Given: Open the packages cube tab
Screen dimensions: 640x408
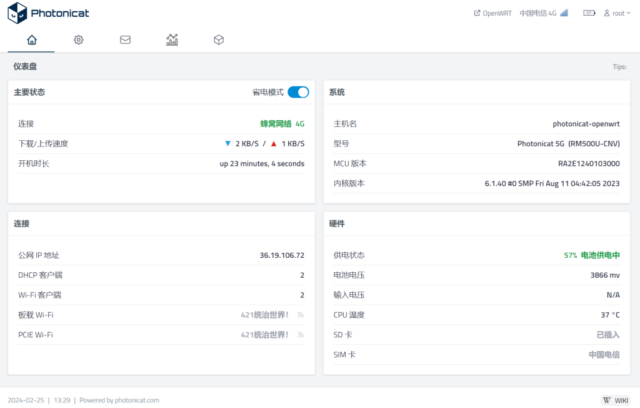Looking at the screenshot, I should (219, 40).
